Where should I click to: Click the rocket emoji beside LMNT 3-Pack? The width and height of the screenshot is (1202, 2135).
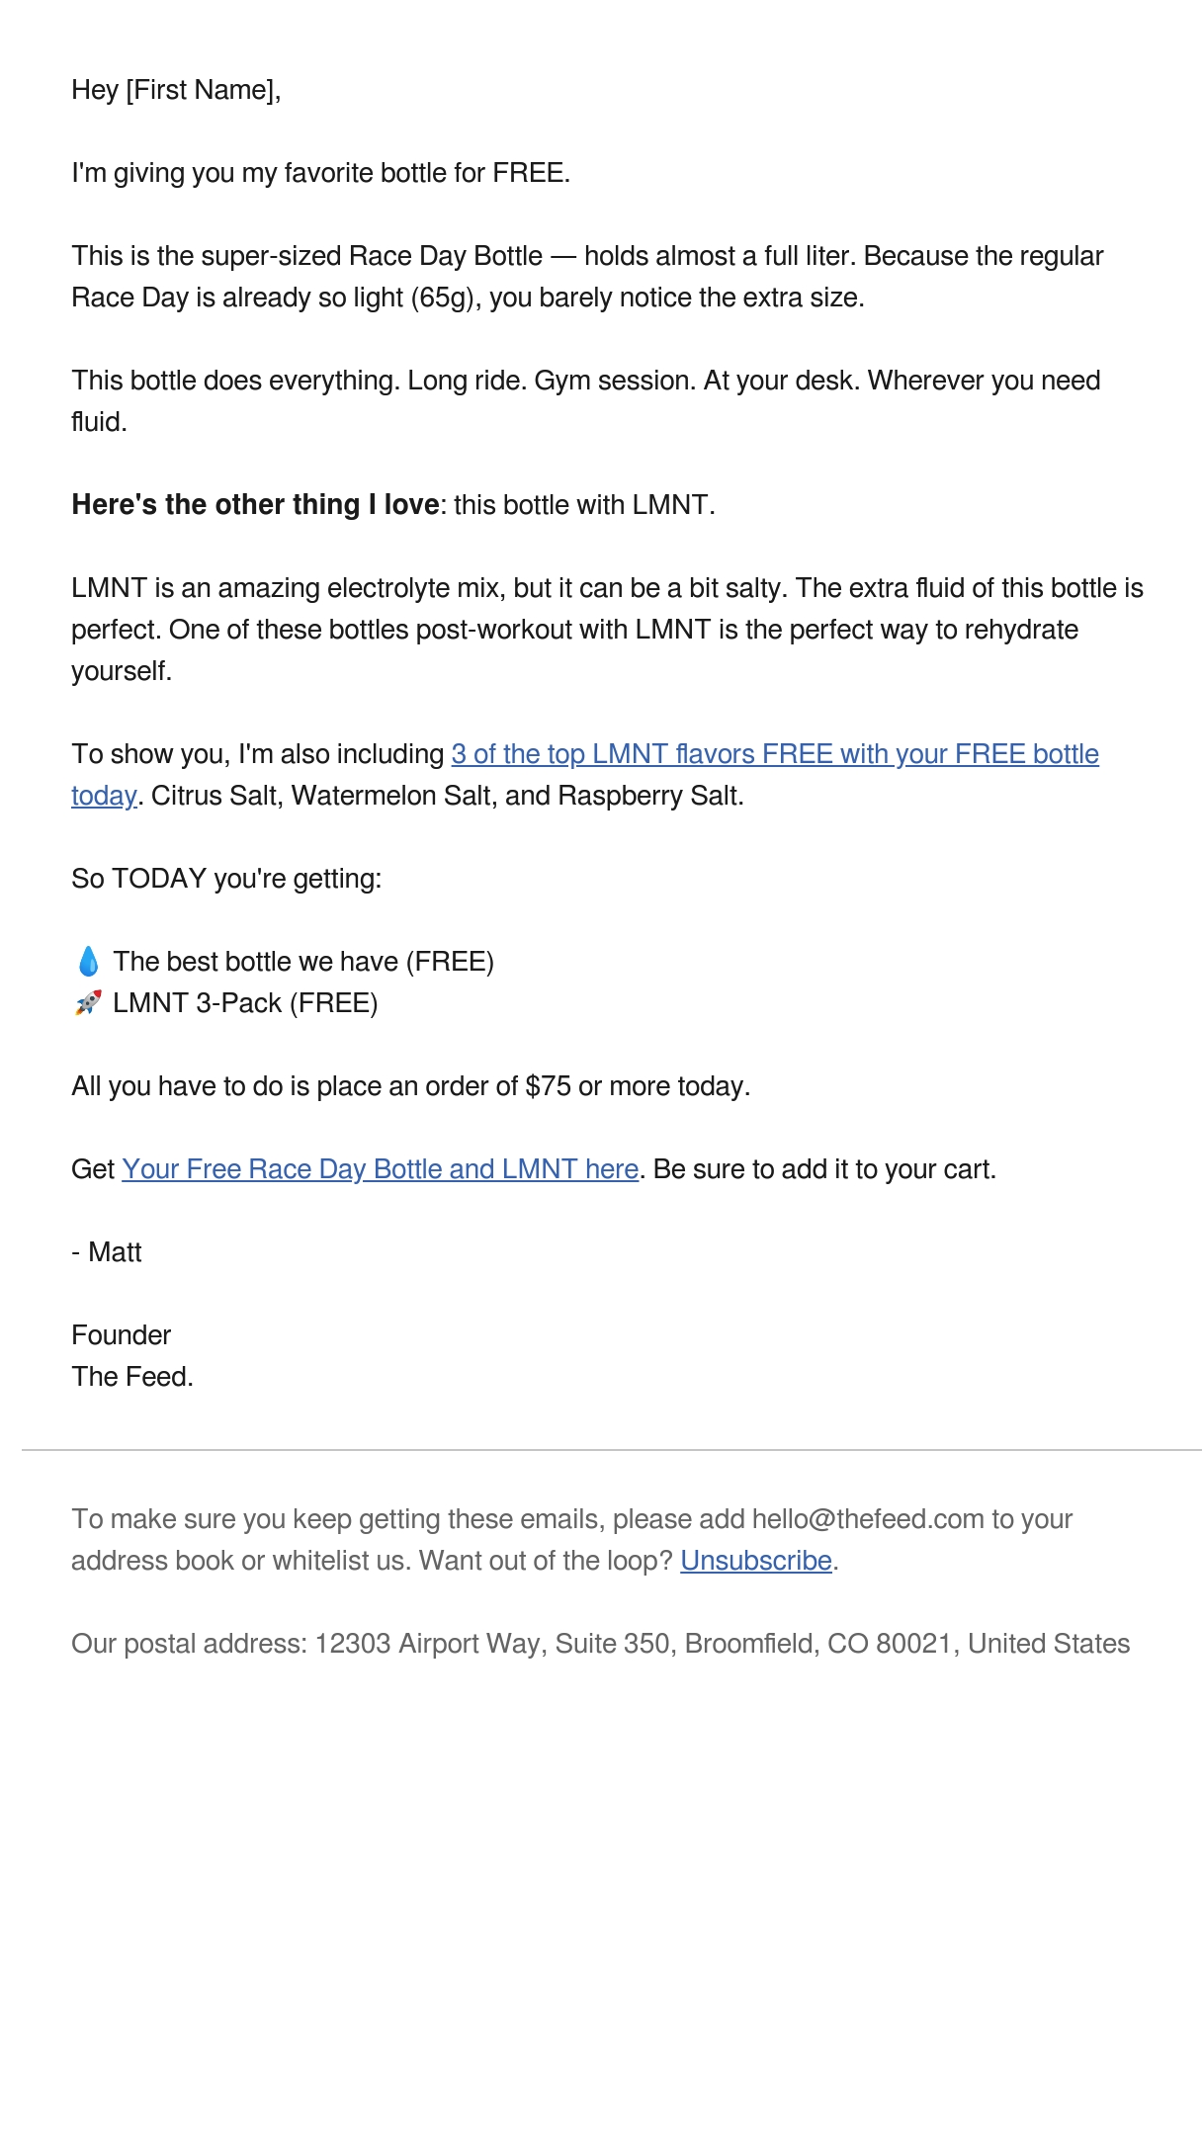pyautogui.click(x=88, y=1003)
